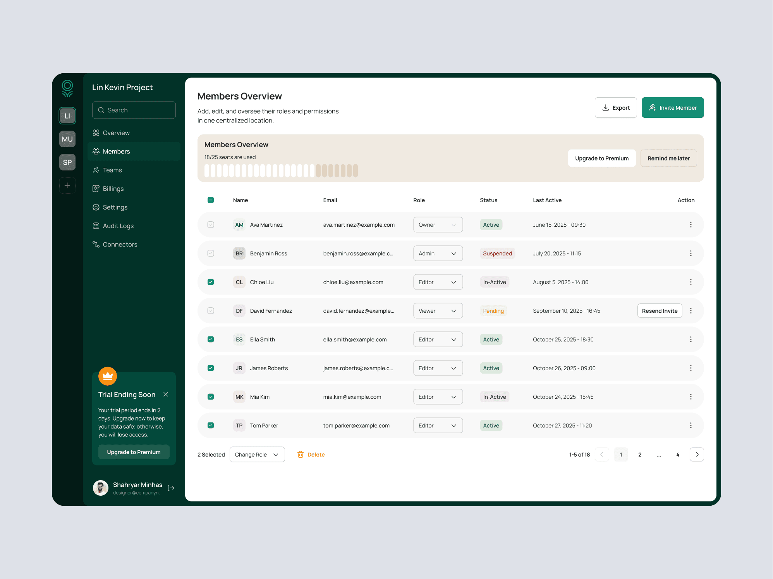Toggle the select-all header checkbox
This screenshot has height=579, width=773.
[x=211, y=200]
